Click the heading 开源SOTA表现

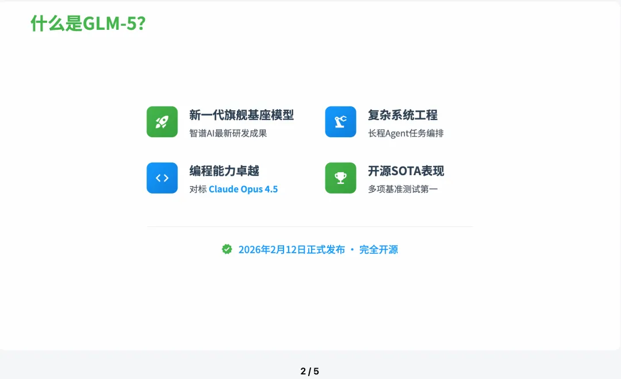pyautogui.click(x=406, y=171)
